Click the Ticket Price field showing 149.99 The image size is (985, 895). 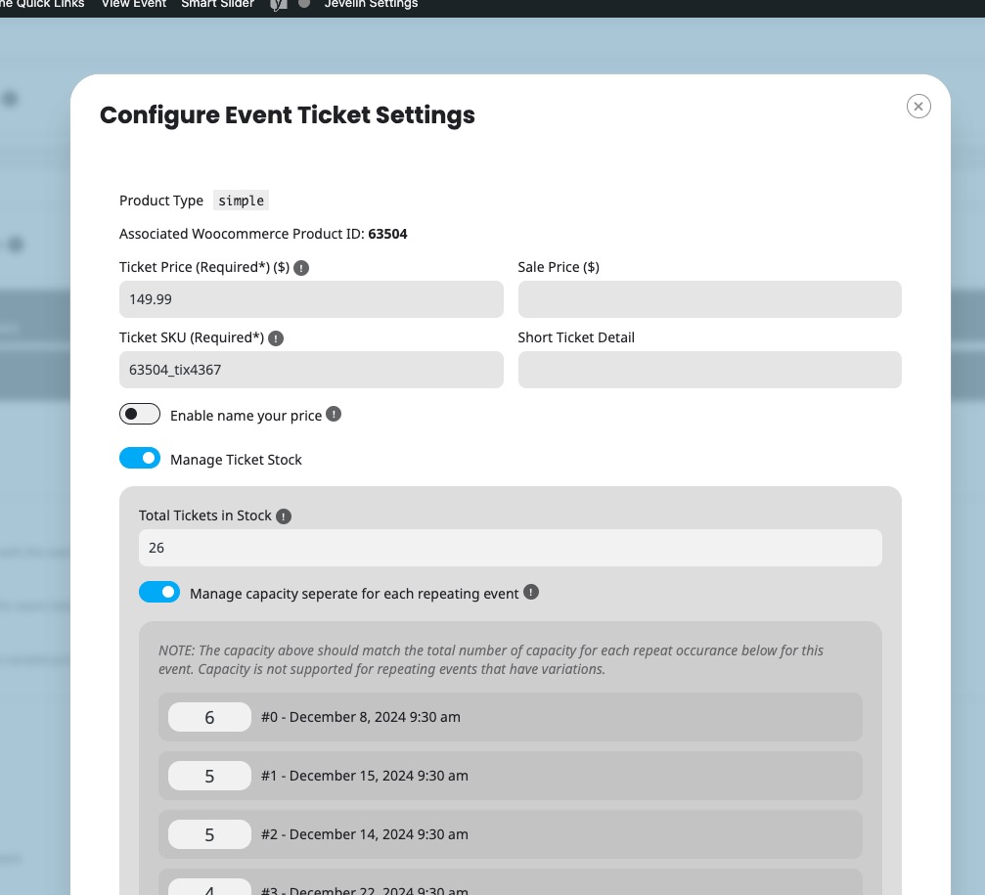click(311, 299)
